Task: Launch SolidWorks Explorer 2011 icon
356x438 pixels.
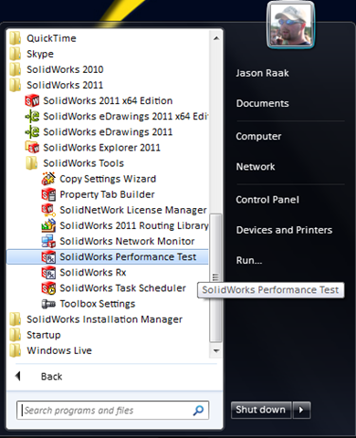Action: click(x=32, y=148)
